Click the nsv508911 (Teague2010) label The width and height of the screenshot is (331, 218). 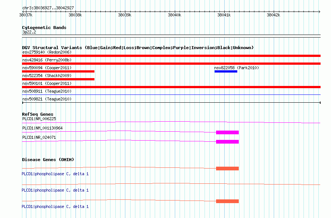pos(47,91)
